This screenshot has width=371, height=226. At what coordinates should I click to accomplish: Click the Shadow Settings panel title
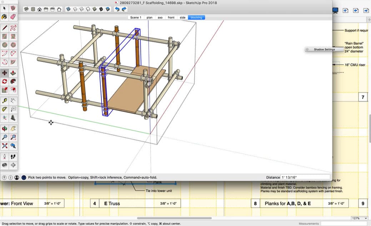(324, 49)
